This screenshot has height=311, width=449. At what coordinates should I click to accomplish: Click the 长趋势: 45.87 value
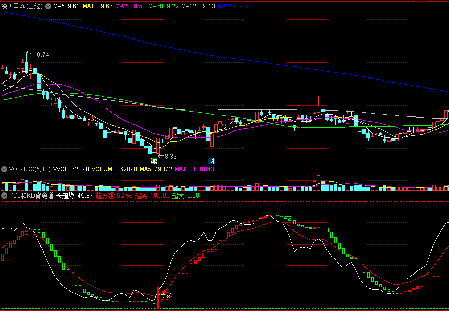click(74, 196)
